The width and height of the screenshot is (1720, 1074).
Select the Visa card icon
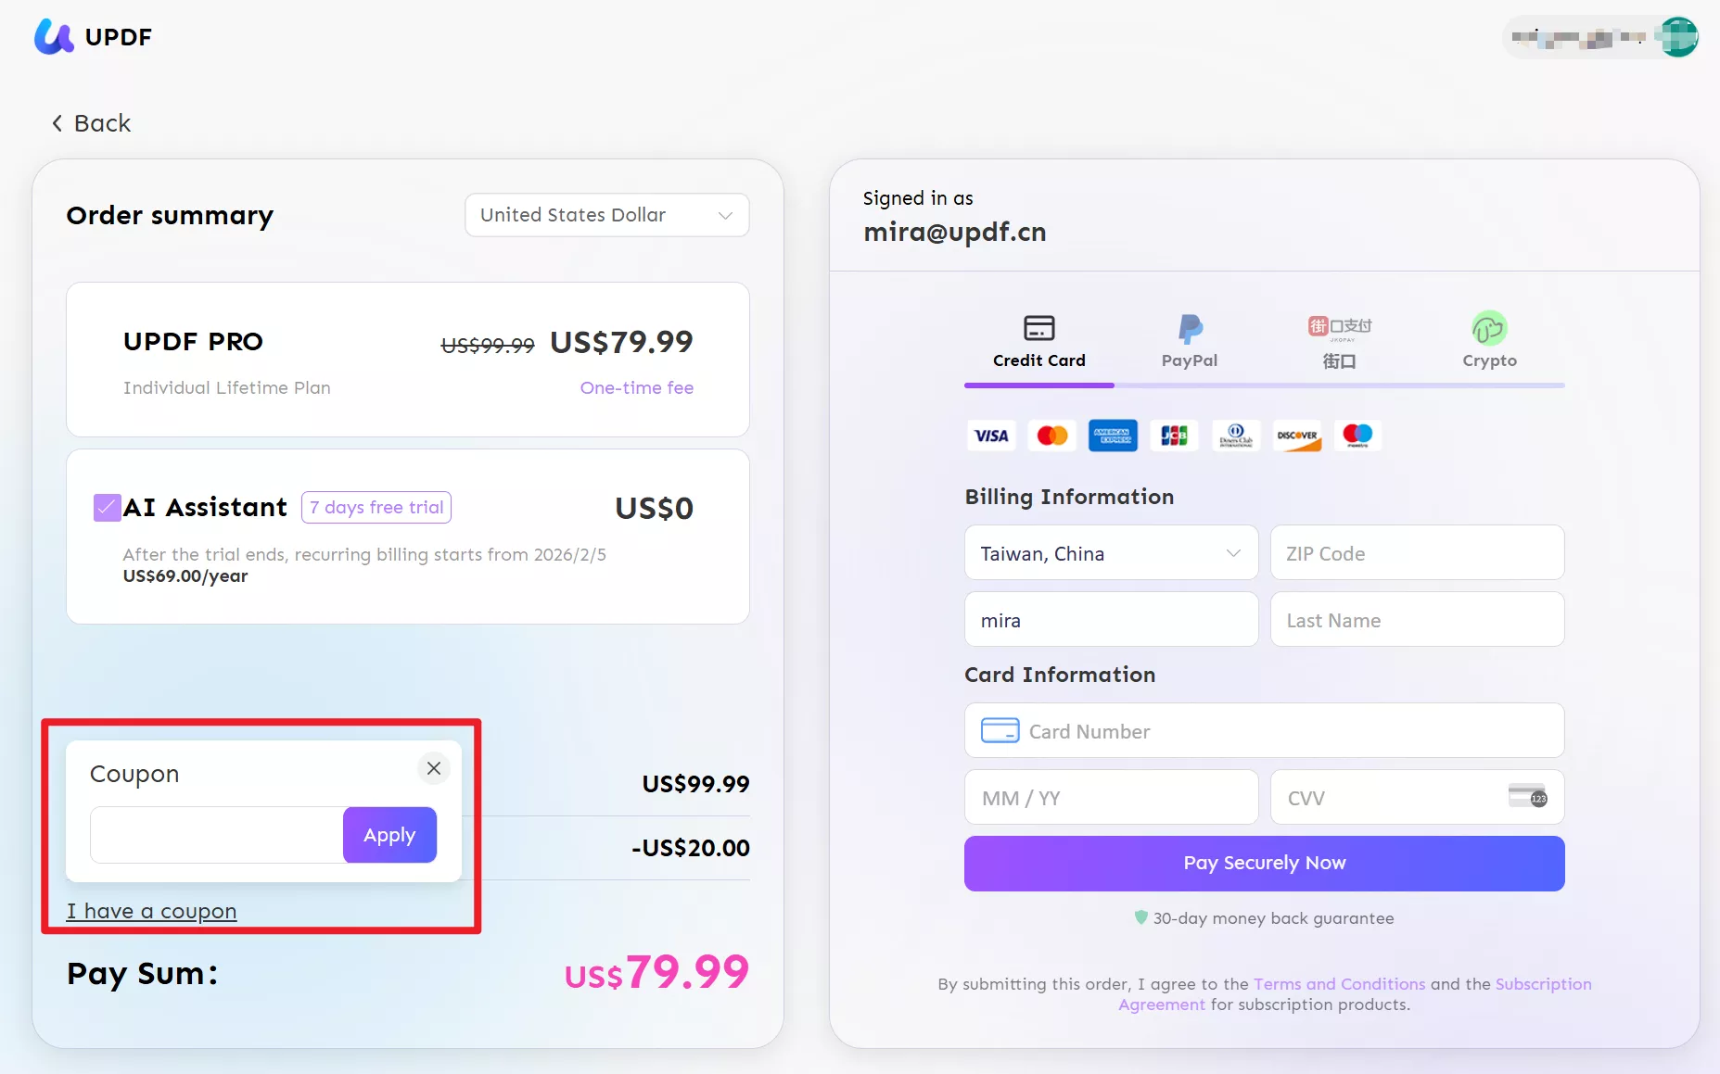coord(990,436)
